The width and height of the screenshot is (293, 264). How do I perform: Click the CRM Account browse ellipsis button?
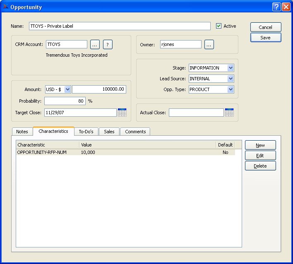[x=95, y=45]
